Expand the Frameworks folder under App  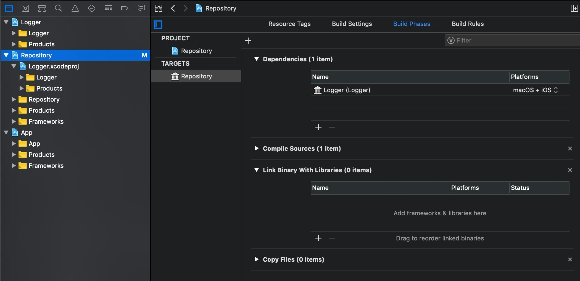tap(14, 166)
